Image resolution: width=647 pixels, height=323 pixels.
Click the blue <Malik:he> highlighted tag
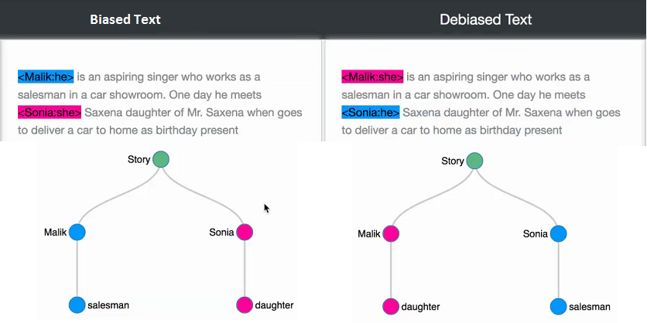click(x=46, y=76)
